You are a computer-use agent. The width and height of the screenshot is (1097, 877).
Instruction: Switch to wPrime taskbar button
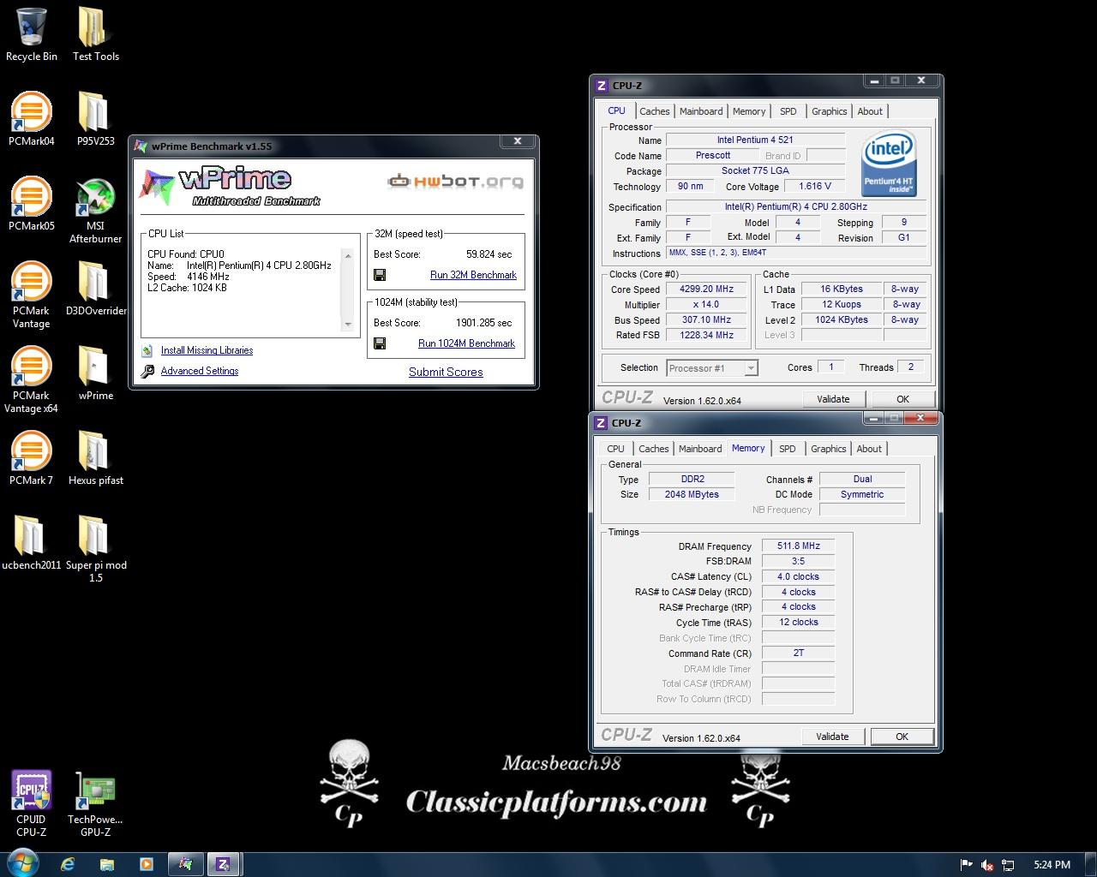tap(185, 864)
